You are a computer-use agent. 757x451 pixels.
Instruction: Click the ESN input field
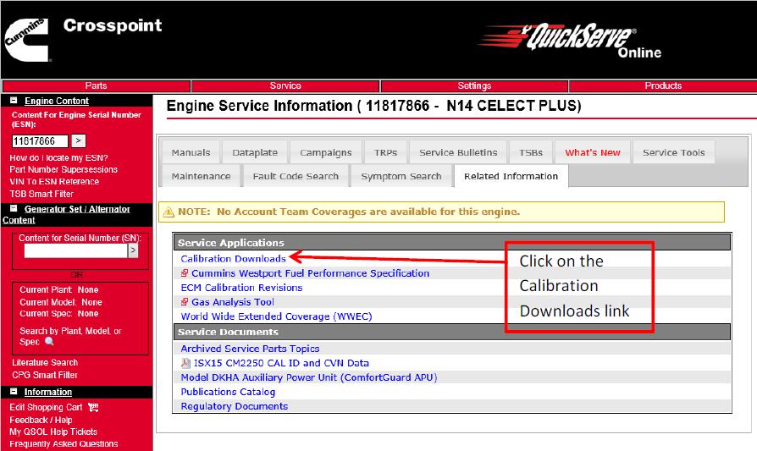tap(40, 140)
